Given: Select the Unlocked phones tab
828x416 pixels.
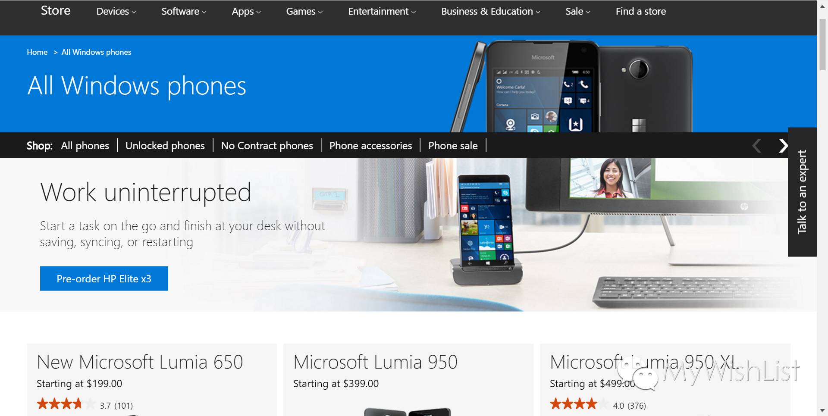Looking at the screenshot, I should (x=165, y=146).
